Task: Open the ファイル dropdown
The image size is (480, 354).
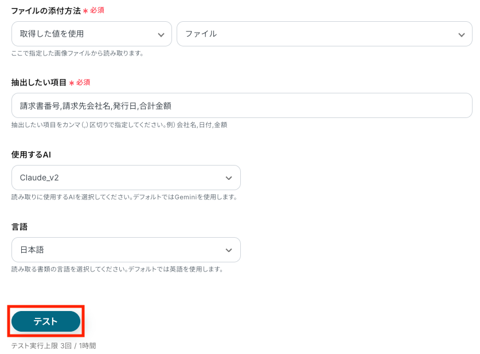Action: click(324, 34)
